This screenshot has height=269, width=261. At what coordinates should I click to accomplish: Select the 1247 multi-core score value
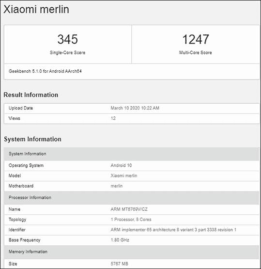(x=196, y=39)
